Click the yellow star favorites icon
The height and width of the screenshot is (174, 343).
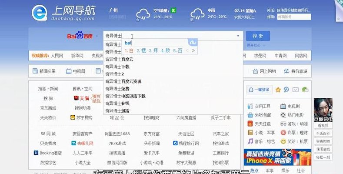click(x=278, y=90)
